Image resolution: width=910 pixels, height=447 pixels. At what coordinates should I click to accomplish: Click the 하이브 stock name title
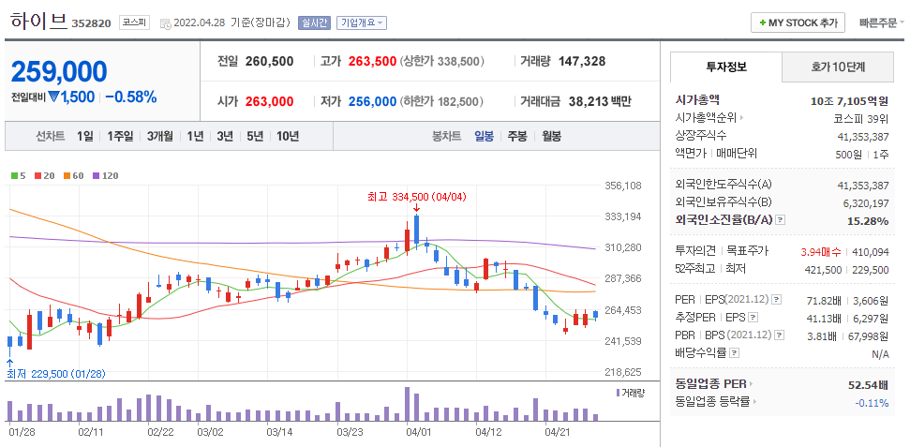tap(38, 22)
